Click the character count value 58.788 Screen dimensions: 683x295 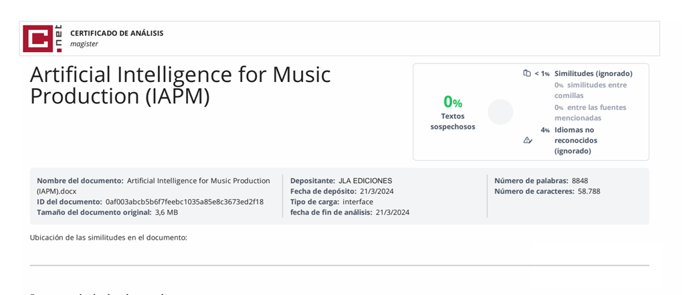589,192
